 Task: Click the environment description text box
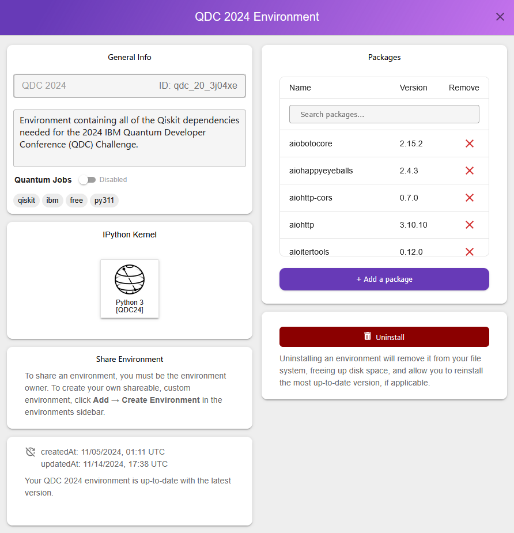coord(129,137)
